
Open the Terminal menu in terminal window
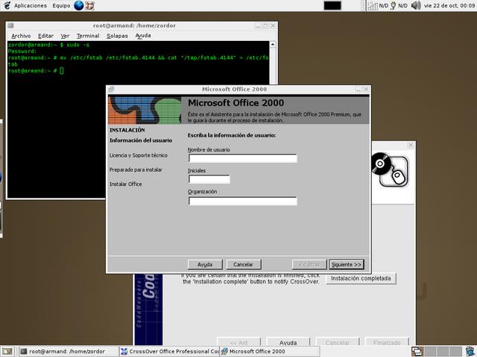click(x=88, y=36)
